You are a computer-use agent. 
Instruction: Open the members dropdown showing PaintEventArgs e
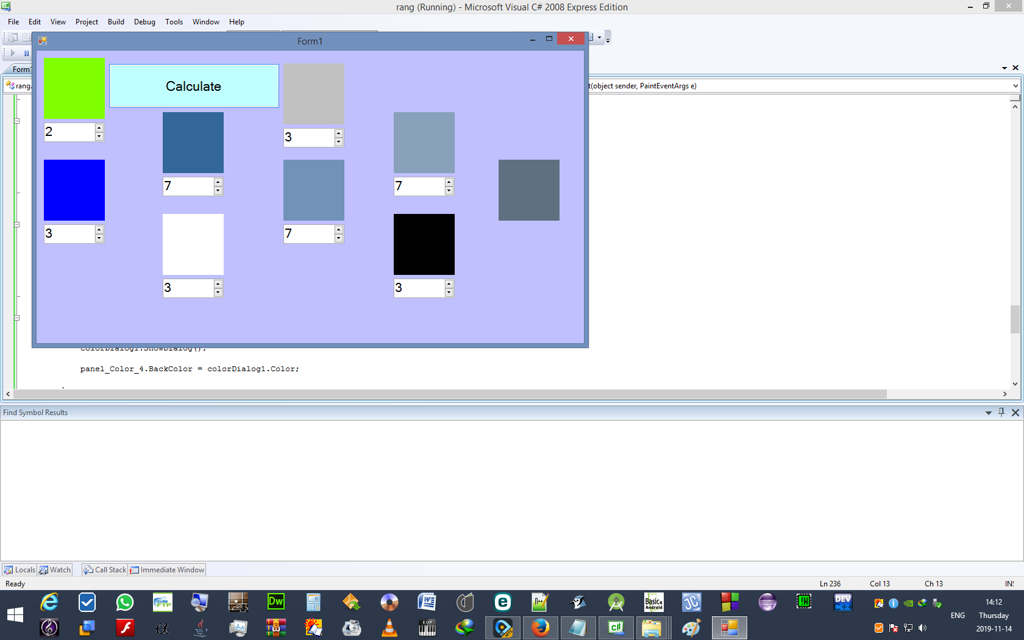point(1015,86)
